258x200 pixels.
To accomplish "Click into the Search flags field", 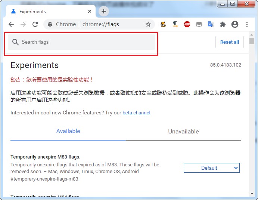I will [x=82, y=42].
